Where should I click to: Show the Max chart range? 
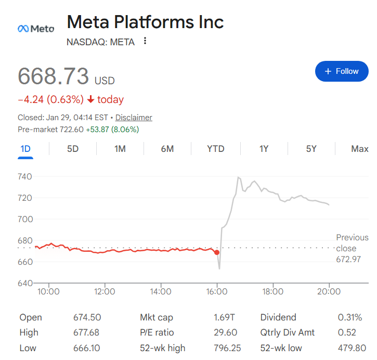tap(359, 149)
